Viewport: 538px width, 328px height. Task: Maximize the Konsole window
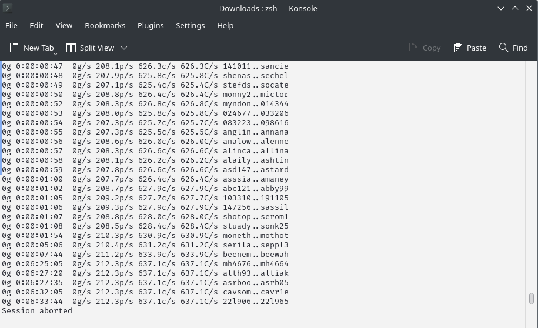click(x=515, y=8)
